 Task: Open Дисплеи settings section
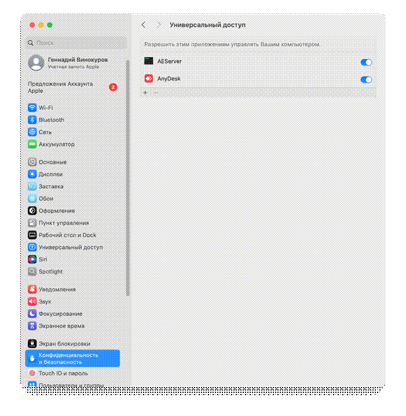click(50, 174)
